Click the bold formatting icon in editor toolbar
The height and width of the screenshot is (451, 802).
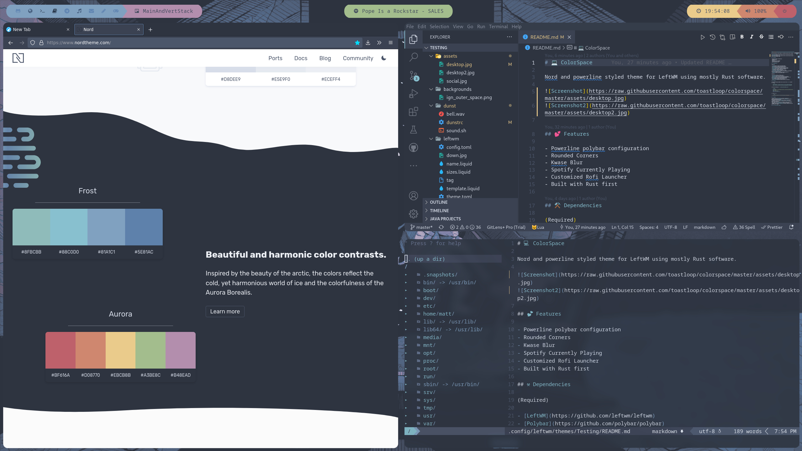(742, 37)
